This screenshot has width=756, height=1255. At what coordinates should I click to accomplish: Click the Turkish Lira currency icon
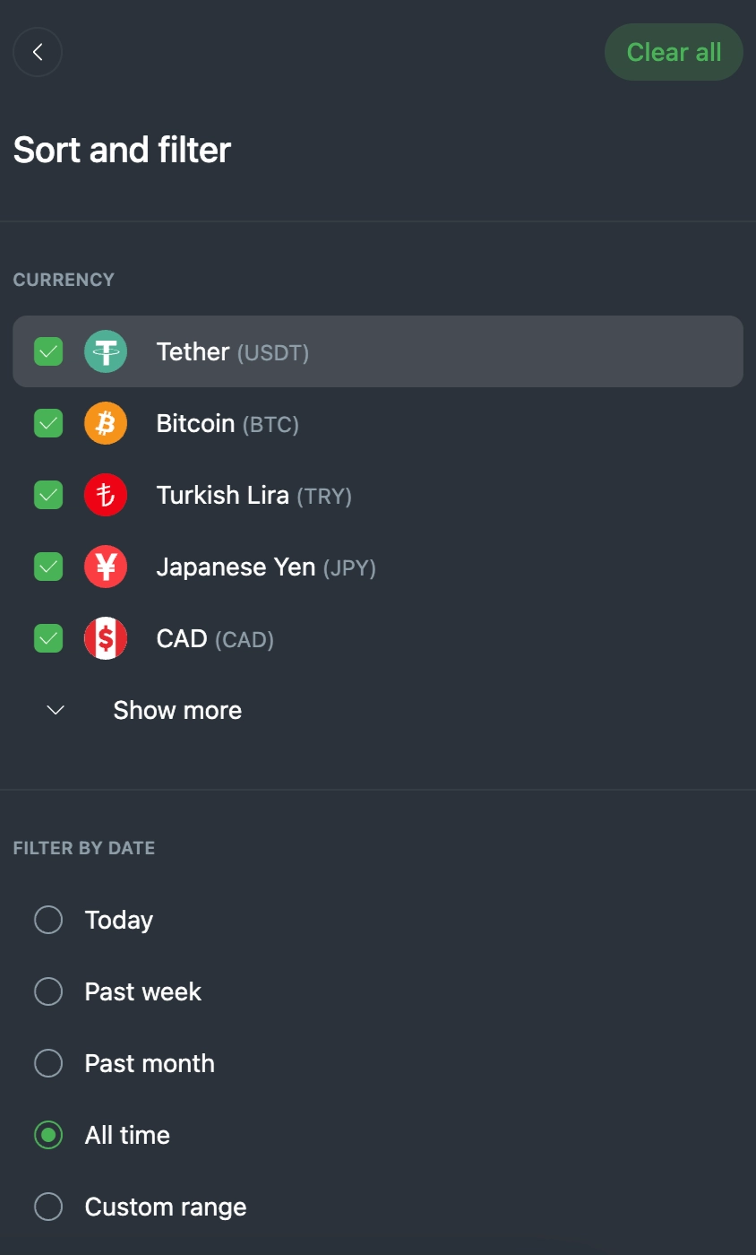click(106, 495)
